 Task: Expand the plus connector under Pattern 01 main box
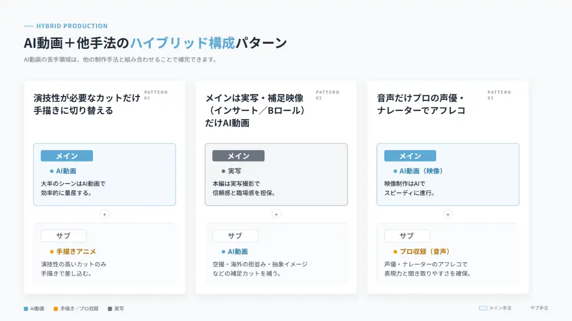[105, 214]
